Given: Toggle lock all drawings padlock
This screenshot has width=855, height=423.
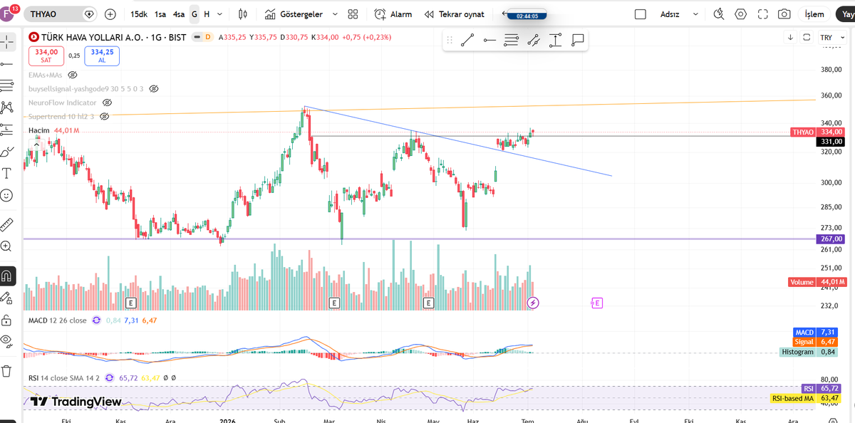Looking at the screenshot, I should click(x=7, y=319).
